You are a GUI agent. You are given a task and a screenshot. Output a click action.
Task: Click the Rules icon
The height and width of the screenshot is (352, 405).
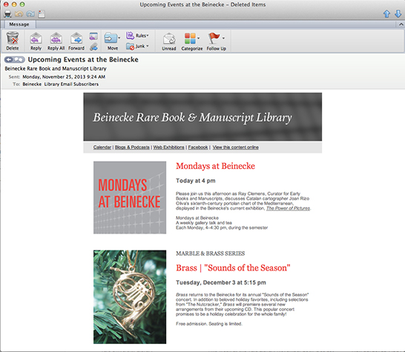131,36
